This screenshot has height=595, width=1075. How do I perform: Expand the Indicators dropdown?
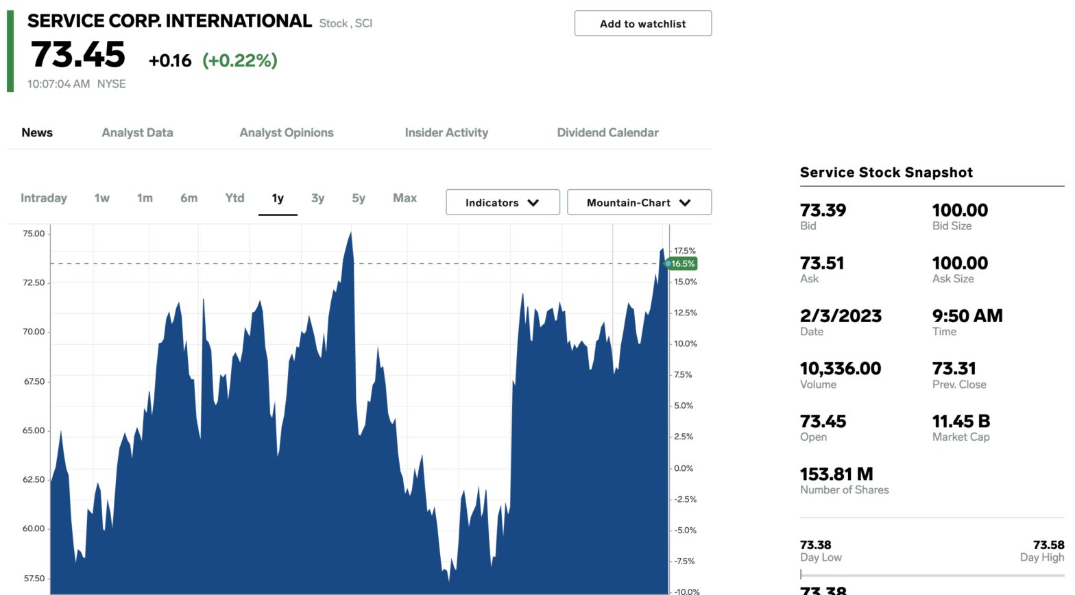click(x=503, y=202)
